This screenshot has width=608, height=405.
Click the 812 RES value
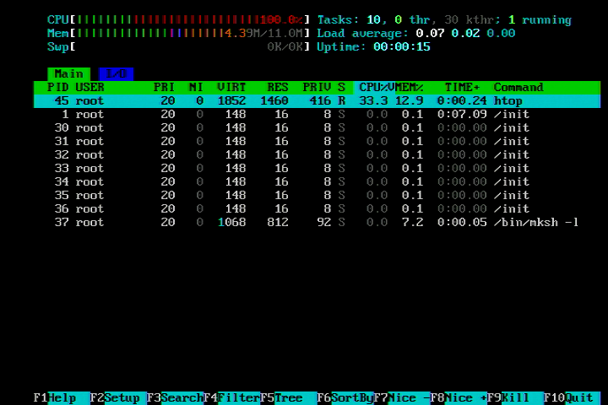pyautogui.click(x=278, y=223)
